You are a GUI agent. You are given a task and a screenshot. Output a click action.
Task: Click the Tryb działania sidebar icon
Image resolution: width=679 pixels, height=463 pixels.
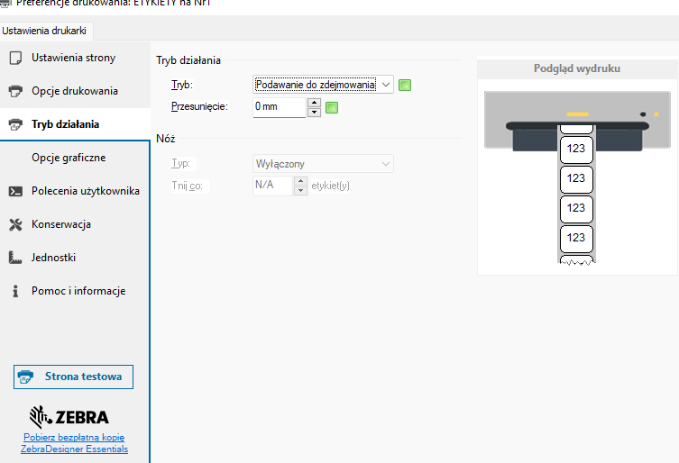point(14,125)
